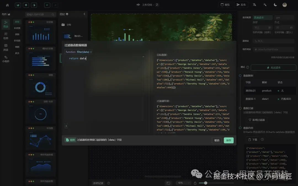Viewport: 298px width, 186px height.
Task: Select the 图表 charts category
Action: 6,24
